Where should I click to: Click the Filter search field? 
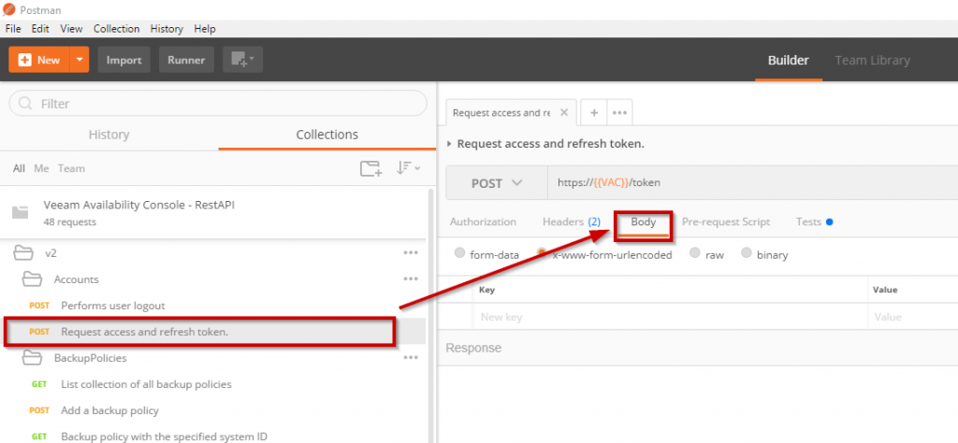(217, 104)
